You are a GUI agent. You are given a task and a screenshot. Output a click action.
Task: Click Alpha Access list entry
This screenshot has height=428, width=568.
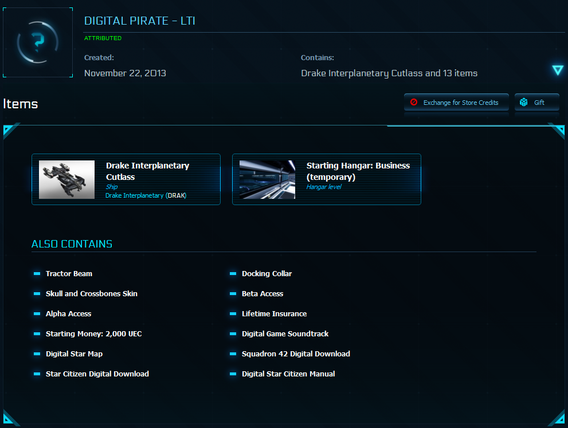[x=68, y=314]
